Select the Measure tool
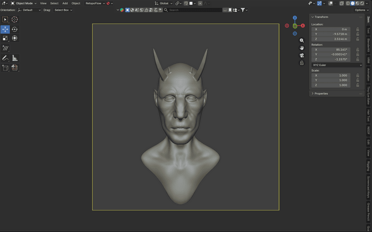372x232 pixels. click(14, 58)
